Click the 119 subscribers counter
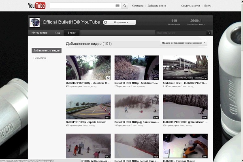This screenshot has height=162, width=243. tap(174, 22)
